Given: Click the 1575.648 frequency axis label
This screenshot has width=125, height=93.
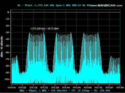Looking at the screenshot, I should [87, 88].
